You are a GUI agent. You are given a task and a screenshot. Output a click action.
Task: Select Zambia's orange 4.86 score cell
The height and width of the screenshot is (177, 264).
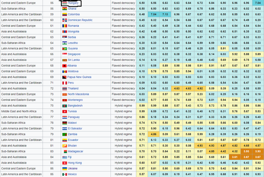coord(153,134)
